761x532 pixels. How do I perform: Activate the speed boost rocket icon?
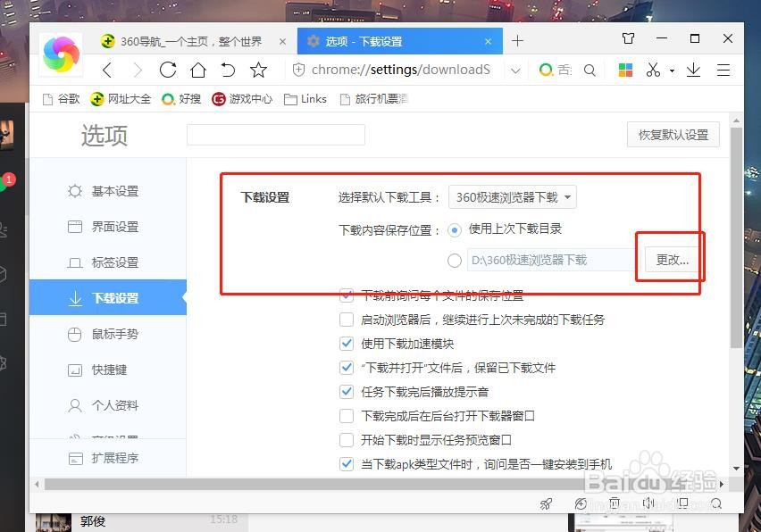[546, 503]
